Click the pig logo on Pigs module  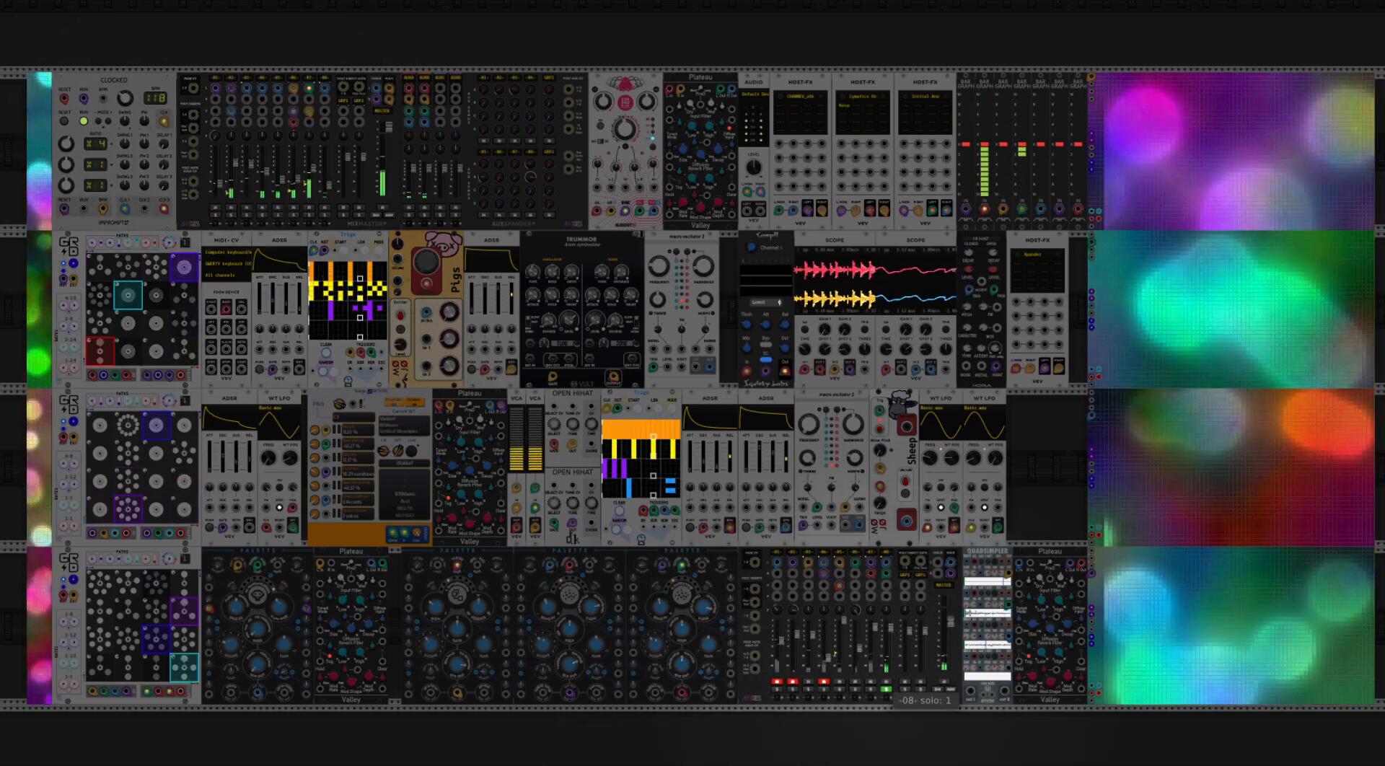point(443,246)
